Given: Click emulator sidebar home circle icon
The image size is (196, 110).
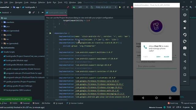Looking at the screenshot, I should click(185, 68).
